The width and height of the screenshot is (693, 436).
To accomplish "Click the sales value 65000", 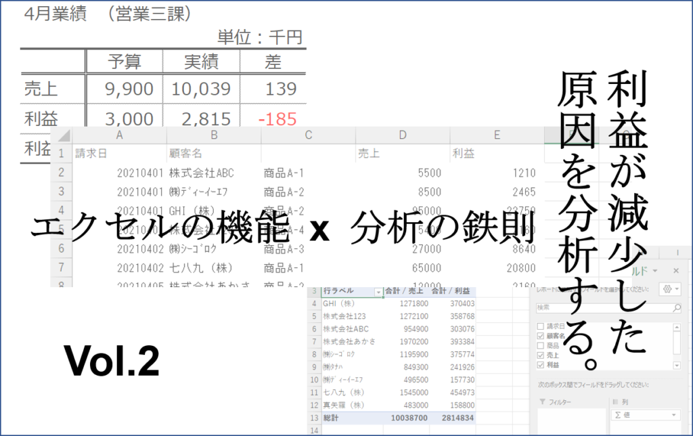I will click(426, 268).
